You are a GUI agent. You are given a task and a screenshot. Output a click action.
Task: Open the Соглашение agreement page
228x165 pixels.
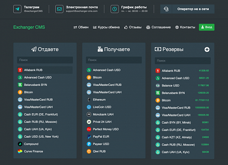[x=158, y=27]
